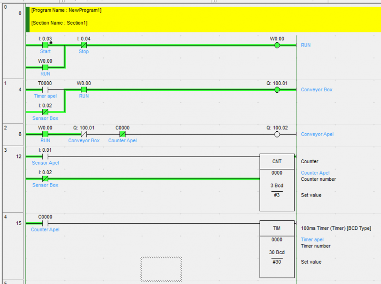This screenshot has width=381, height=284.
Task: Click the '30 Bcd' value in TIM block
Action: pos(277,252)
